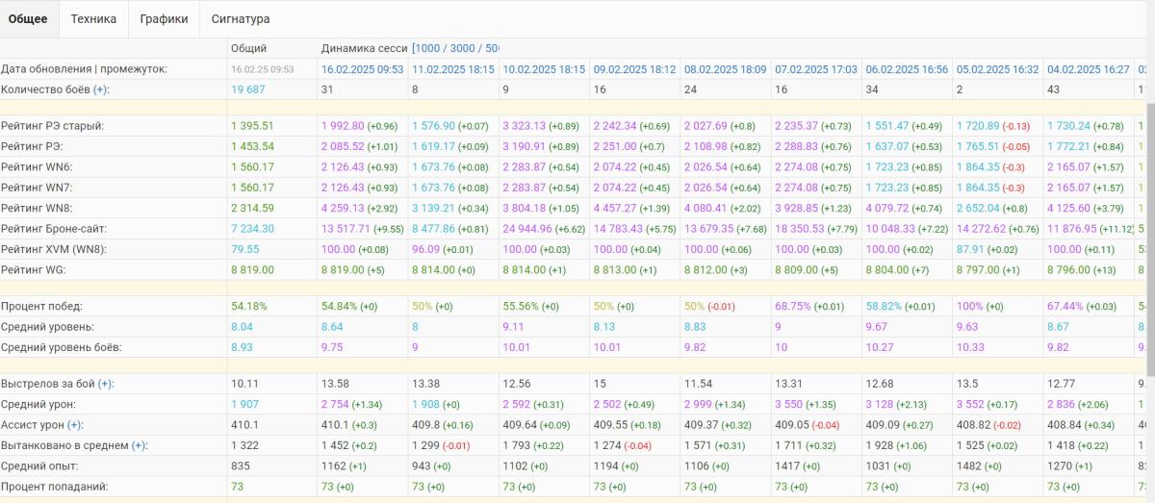
Task: Click the battle level value 10.33
Action: click(971, 347)
